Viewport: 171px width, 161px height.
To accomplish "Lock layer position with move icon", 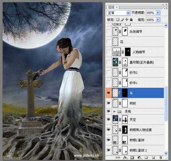I will [127, 20].
